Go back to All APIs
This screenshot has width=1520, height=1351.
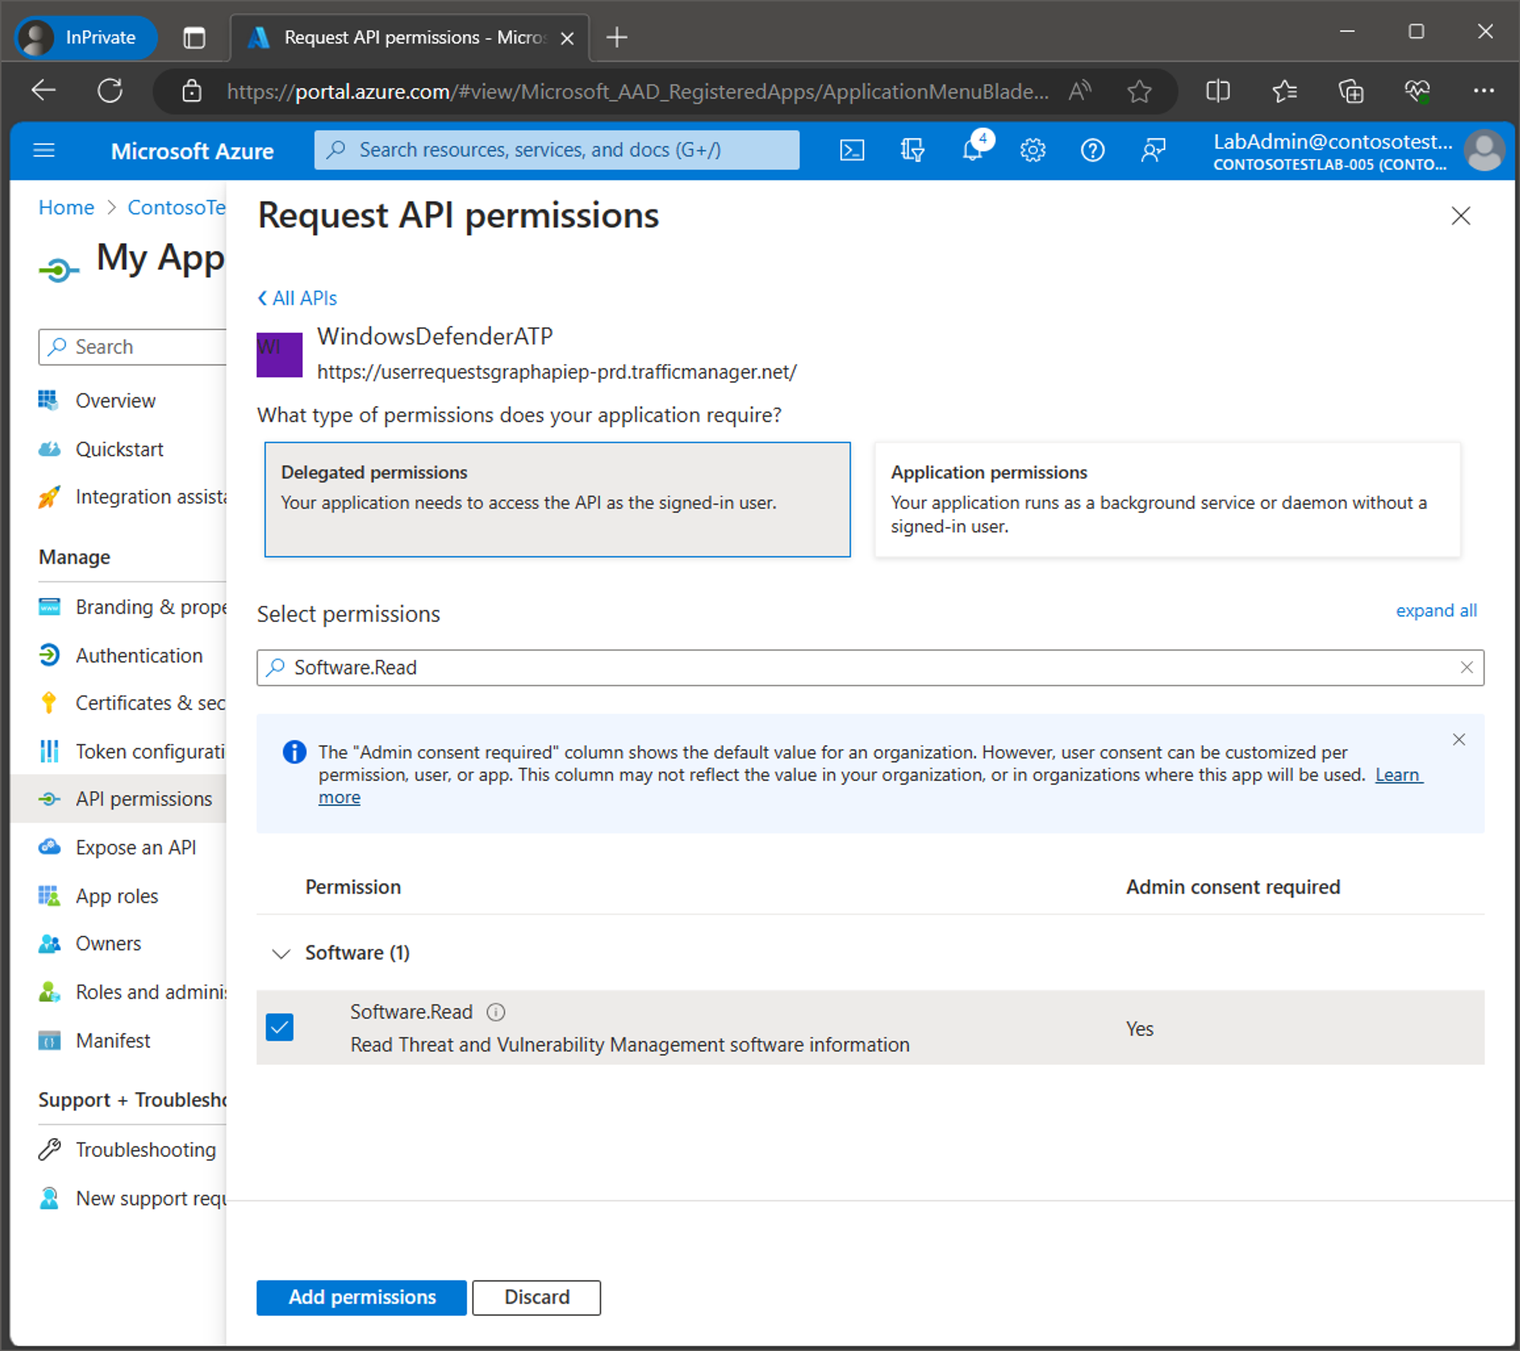pos(297,298)
